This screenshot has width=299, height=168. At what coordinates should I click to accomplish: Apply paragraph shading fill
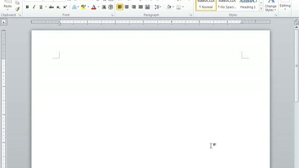coord(169,7)
